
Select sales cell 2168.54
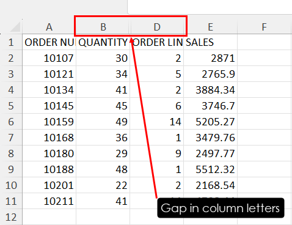point(210,185)
